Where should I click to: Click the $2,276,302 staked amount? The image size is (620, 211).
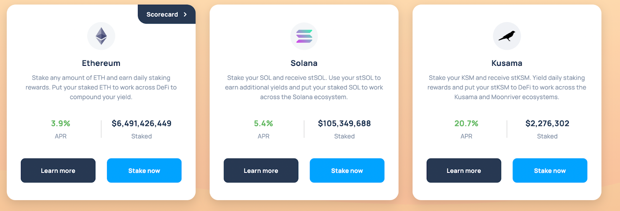547,124
